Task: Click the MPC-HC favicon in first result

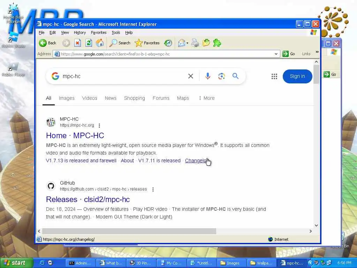Action: (x=51, y=122)
